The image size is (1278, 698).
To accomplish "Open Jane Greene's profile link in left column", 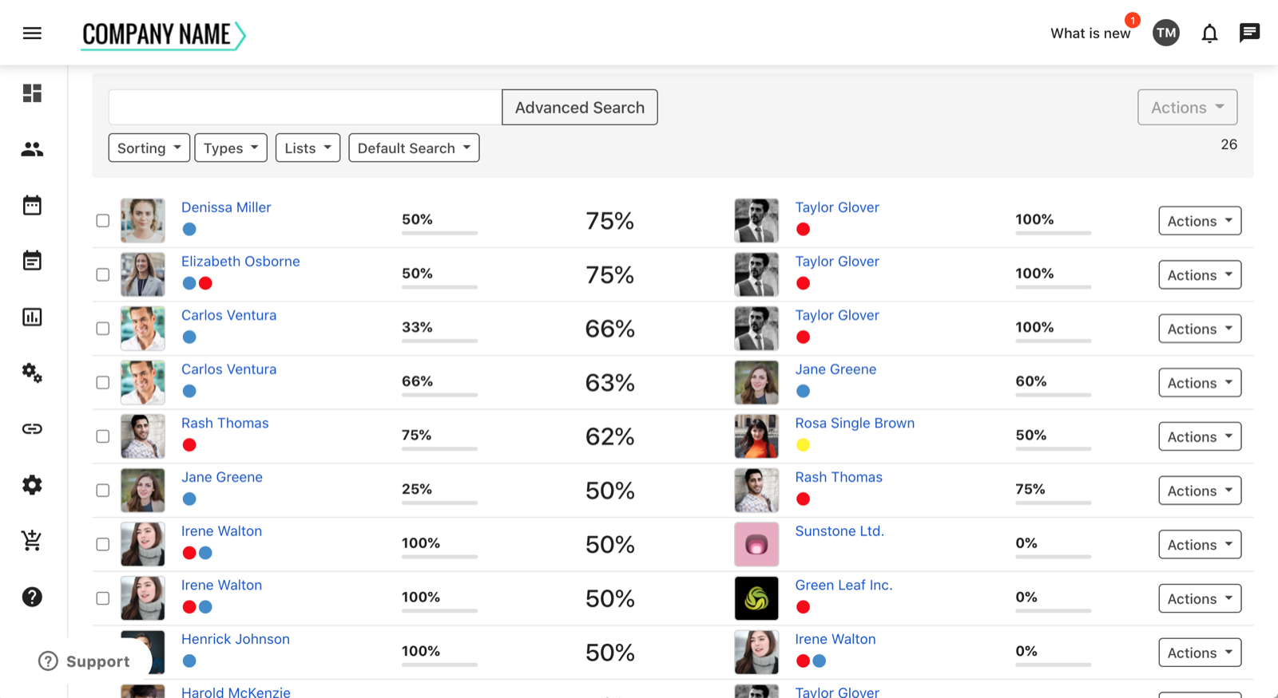I will 222,477.
